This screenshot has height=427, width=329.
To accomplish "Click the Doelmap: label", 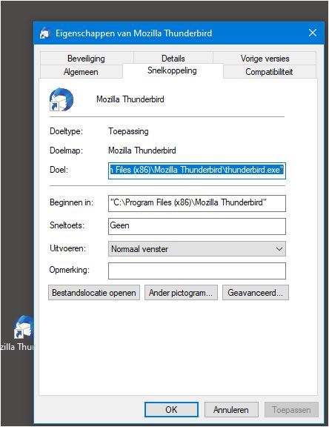I will click(66, 150).
